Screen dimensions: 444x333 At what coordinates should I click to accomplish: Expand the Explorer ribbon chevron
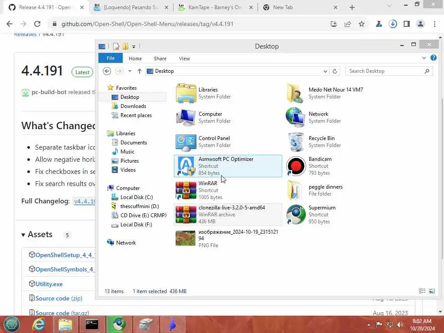tap(424, 58)
